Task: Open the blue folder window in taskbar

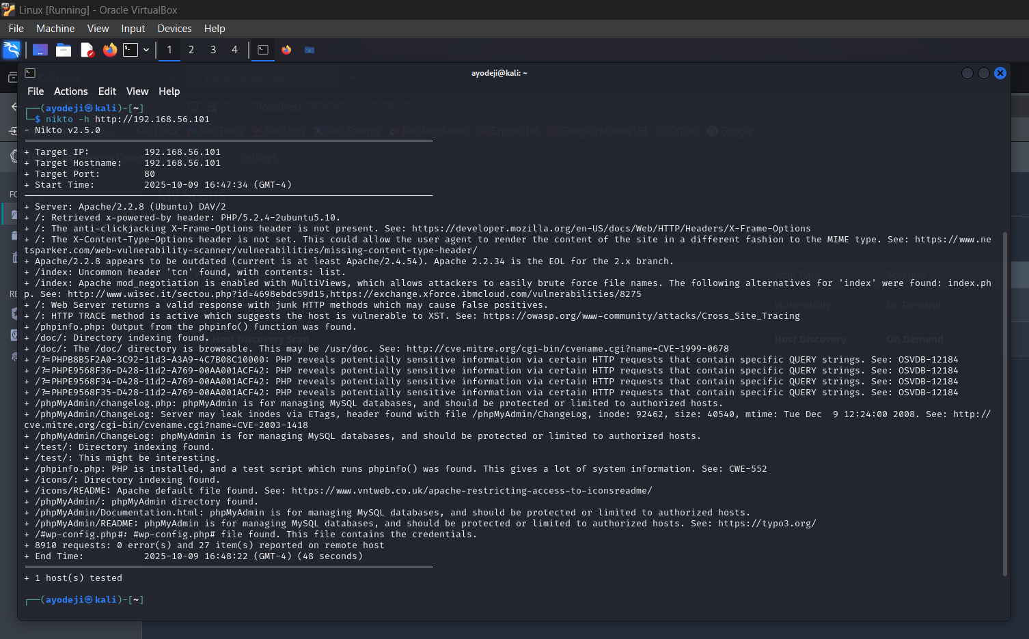Action: click(310, 50)
